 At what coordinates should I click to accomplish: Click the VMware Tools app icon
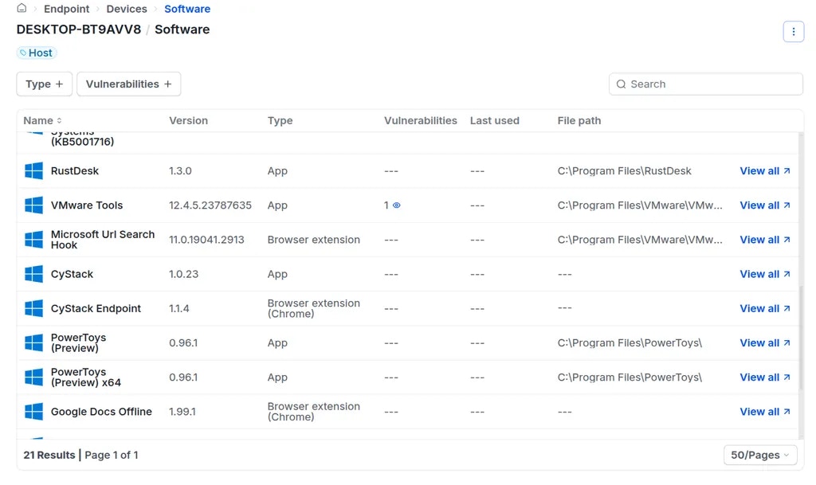33,205
